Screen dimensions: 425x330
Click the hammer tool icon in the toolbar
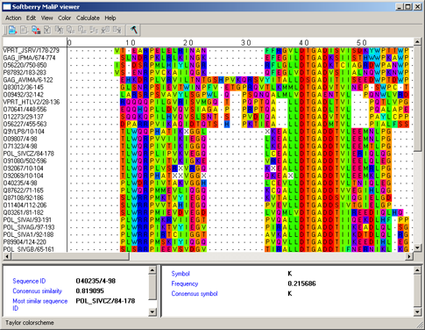(134, 30)
